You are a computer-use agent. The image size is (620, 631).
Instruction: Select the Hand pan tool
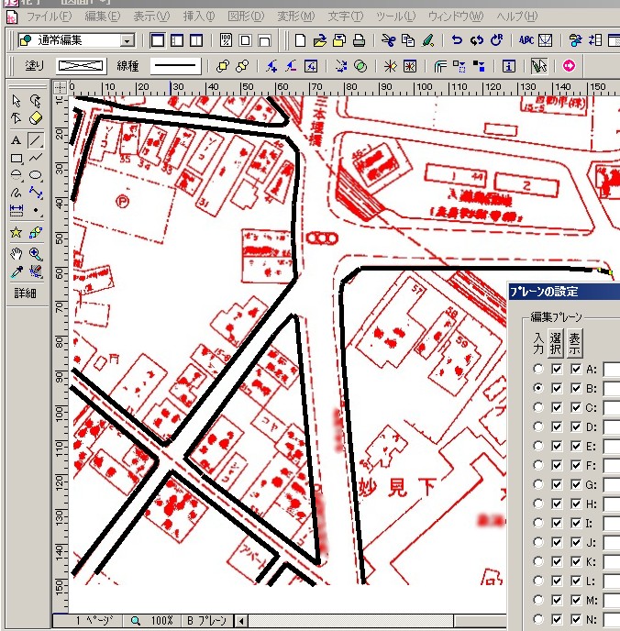click(17, 254)
